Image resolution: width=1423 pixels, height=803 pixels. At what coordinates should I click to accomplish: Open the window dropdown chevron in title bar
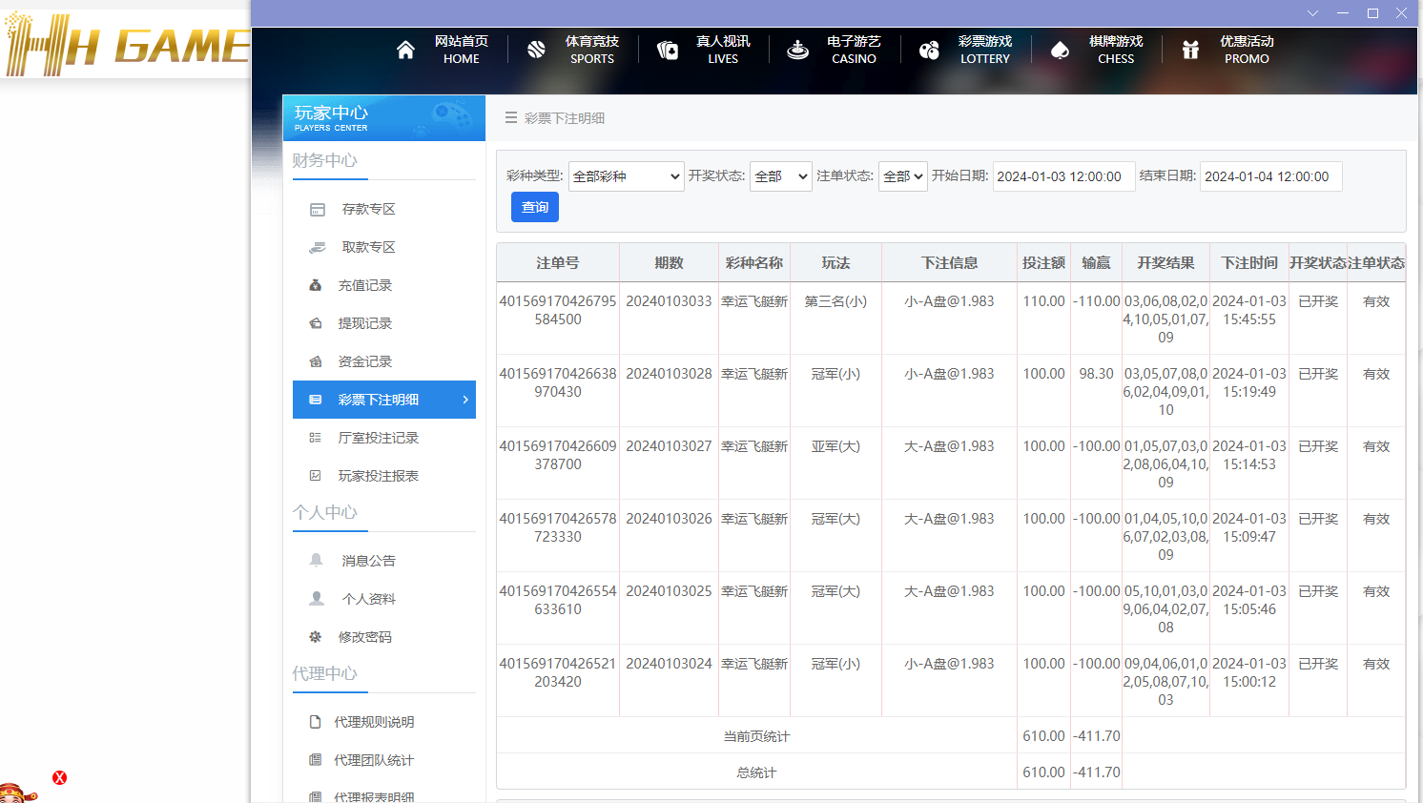[x=1313, y=13]
